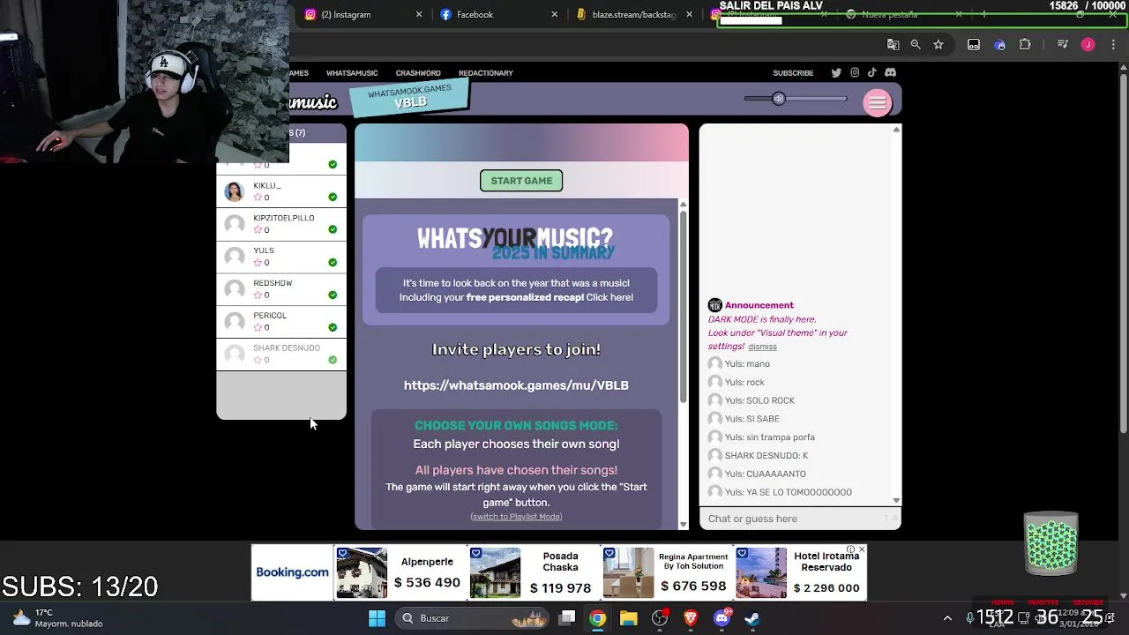1129x635 pixels.
Task: Open the Discord icon in site header
Action: pos(890,73)
